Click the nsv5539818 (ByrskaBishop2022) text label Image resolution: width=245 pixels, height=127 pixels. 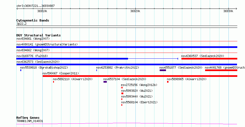pos(44,67)
